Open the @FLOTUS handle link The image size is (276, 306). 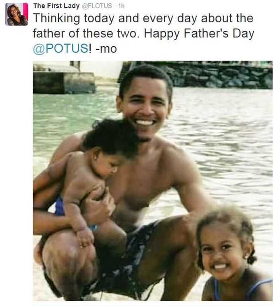point(98,6)
